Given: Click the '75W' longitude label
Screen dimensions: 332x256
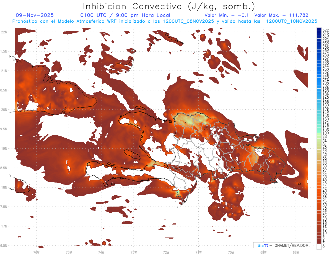Looking at the screenshot, I should click(x=69, y=252).
